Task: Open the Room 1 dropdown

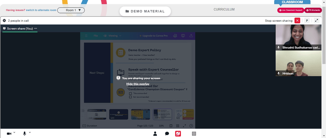Action: [x=71, y=10]
